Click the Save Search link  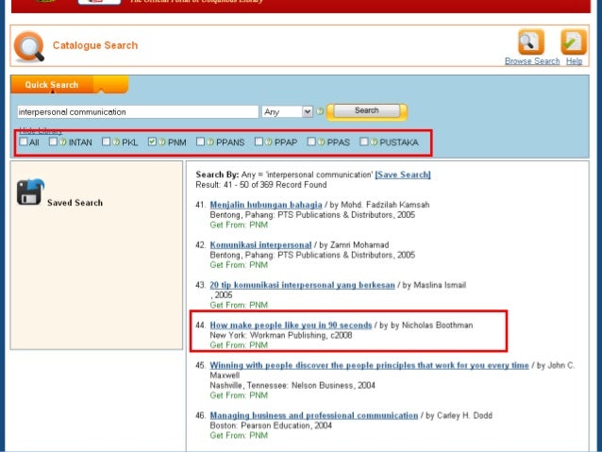pos(403,175)
